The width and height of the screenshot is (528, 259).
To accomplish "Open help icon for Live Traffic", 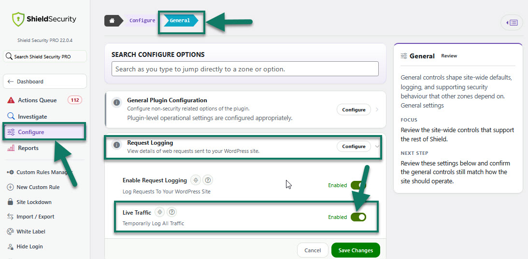I will click(172, 212).
